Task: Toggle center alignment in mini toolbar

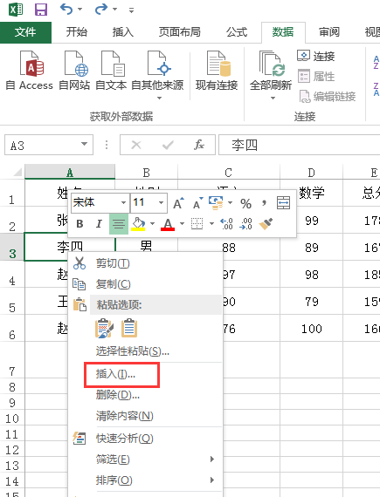Action: (x=119, y=224)
